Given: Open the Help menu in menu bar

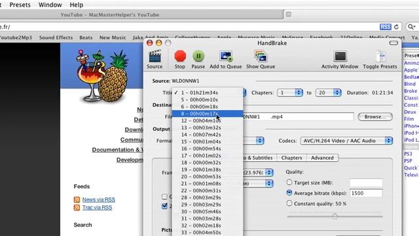Looking at the screenshot, I should tap(77, 5).
